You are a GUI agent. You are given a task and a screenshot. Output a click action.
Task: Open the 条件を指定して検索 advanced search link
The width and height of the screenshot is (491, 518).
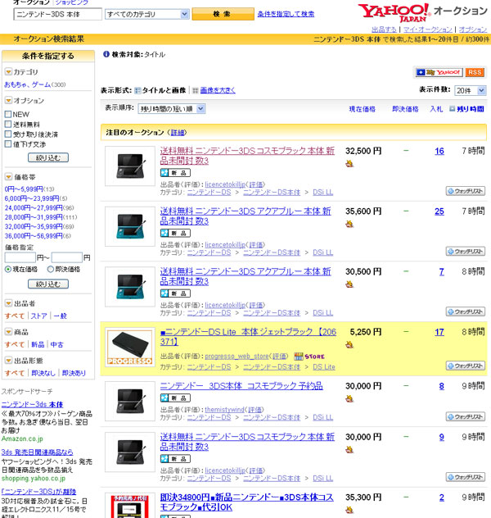[286, 14]
